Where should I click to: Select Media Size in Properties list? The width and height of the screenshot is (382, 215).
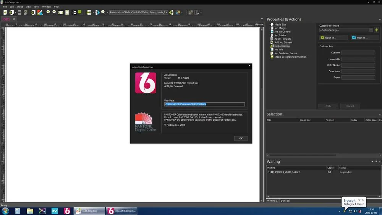[280, 24]
